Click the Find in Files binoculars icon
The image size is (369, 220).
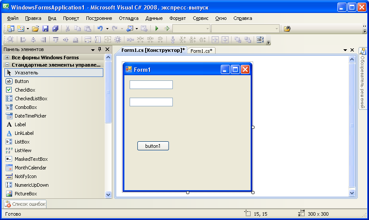(x=287, y=29)
